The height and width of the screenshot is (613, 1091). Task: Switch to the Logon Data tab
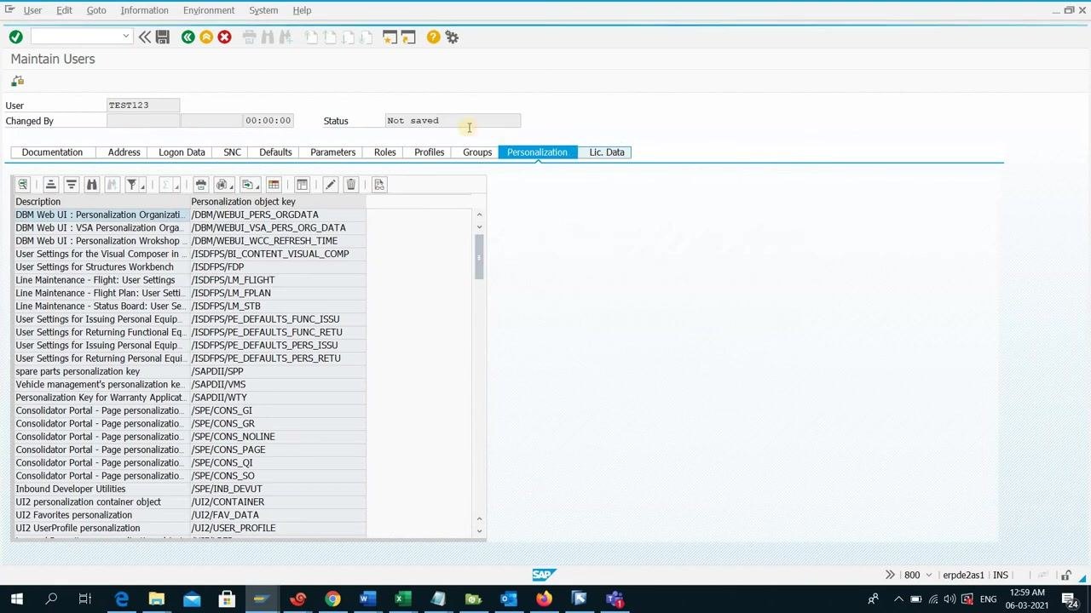(x=182, y=152)
